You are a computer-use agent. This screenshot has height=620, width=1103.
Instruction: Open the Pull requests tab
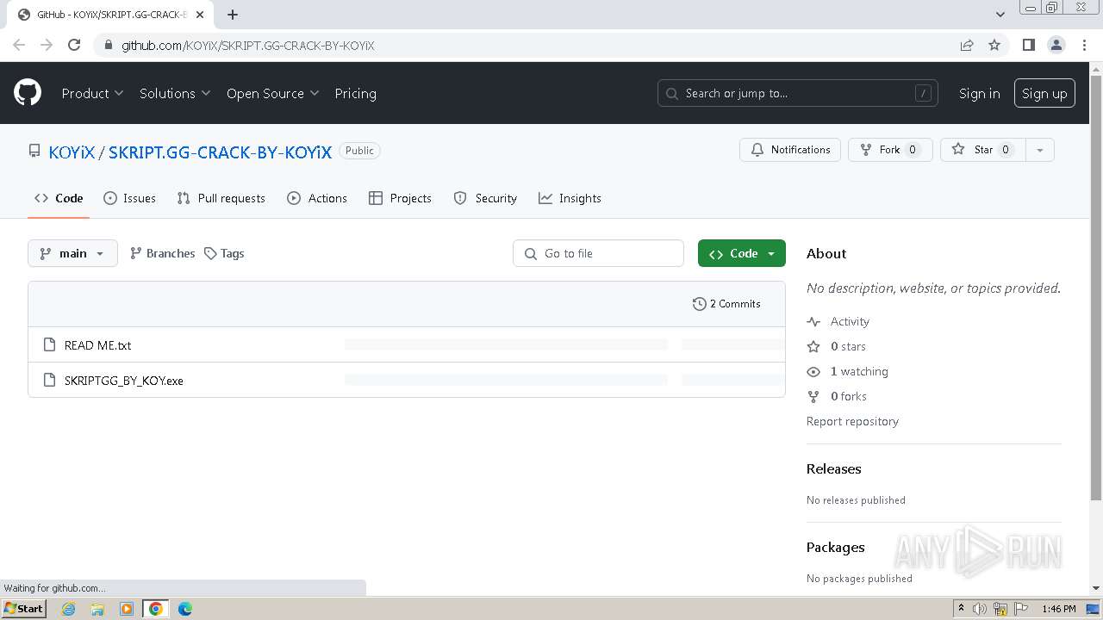[x=221, y=198]
